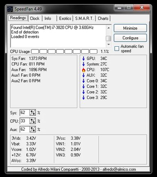Click the down arrow icon beside AUX temperature
The height and width of the screenshot is (177, 157).
(x=83, y=75)
